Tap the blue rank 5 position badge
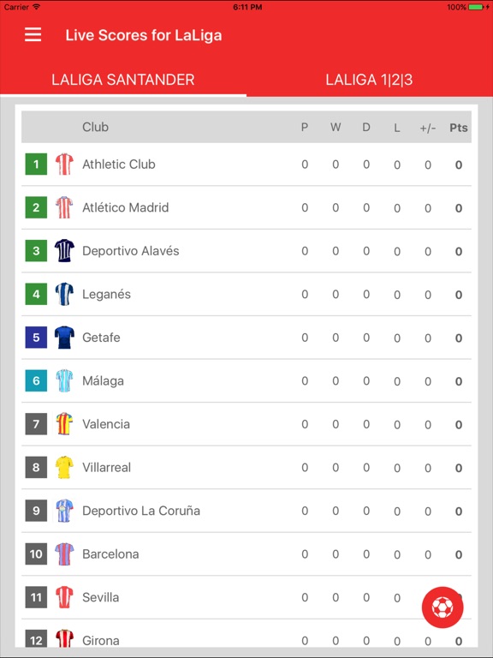Viewport: 493px width, 658px height. (36, 338)
